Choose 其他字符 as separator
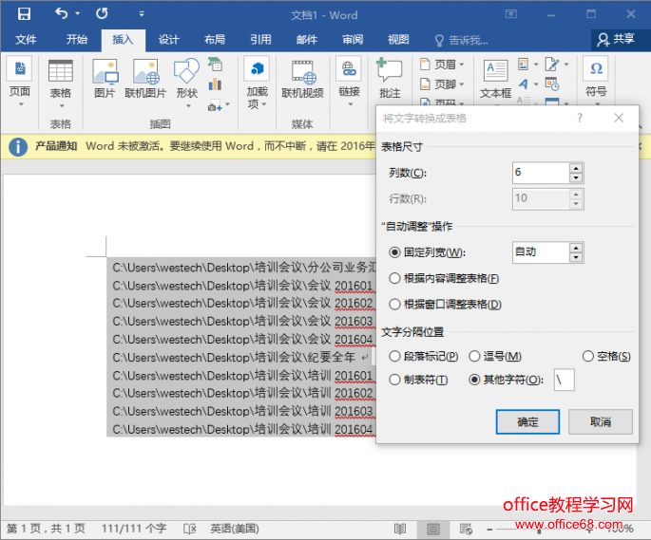 point(506,380)
